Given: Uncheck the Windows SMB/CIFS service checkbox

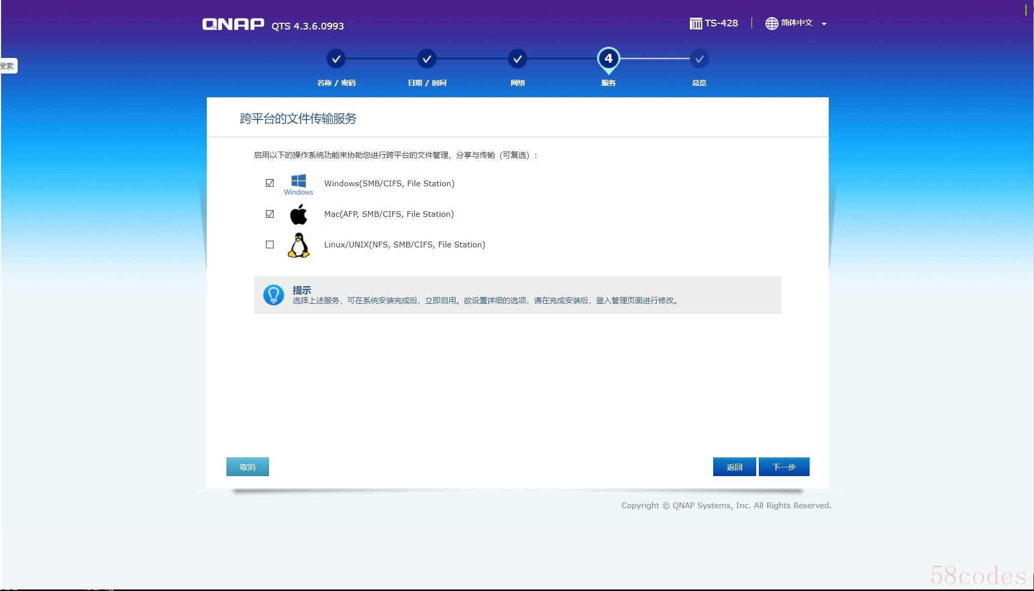Looking at the screenshot, I should (x=270, y=183).
